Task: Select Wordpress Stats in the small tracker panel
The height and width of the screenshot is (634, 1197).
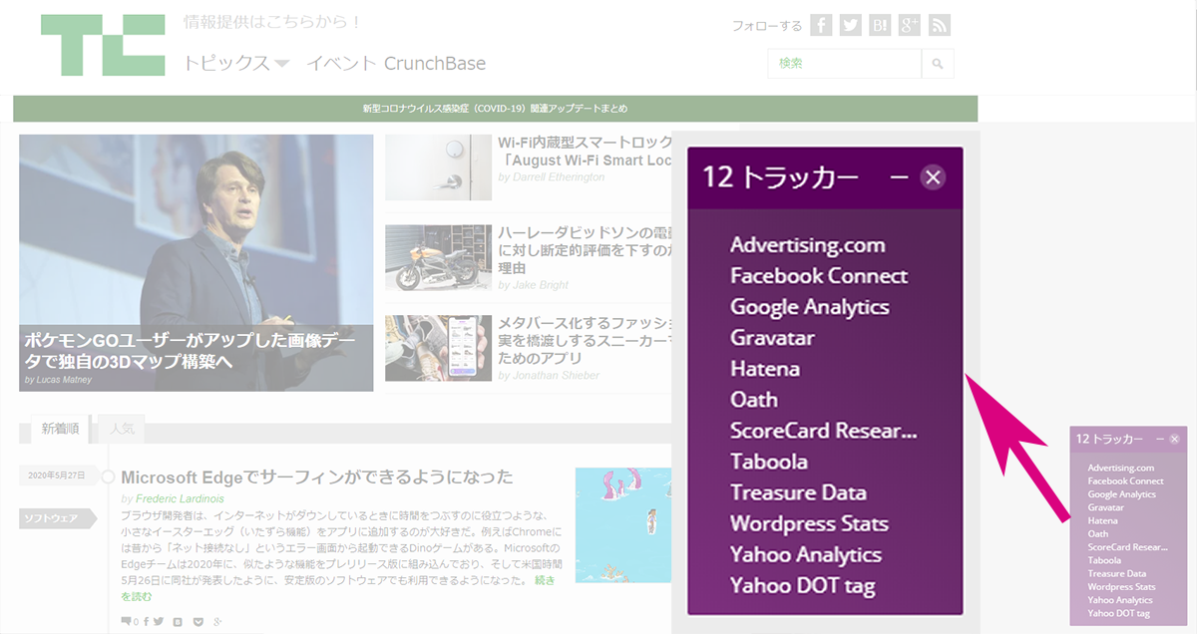Action: point(1121,586)
